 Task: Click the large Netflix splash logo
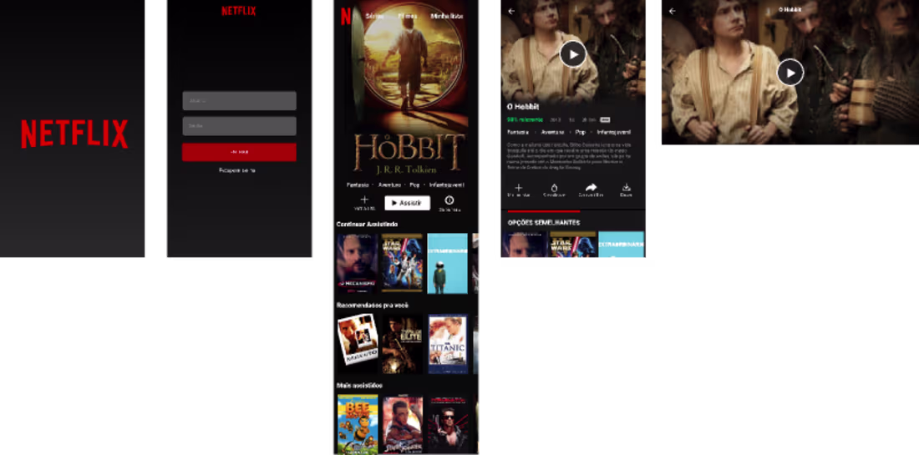click(x=74, y=134)
